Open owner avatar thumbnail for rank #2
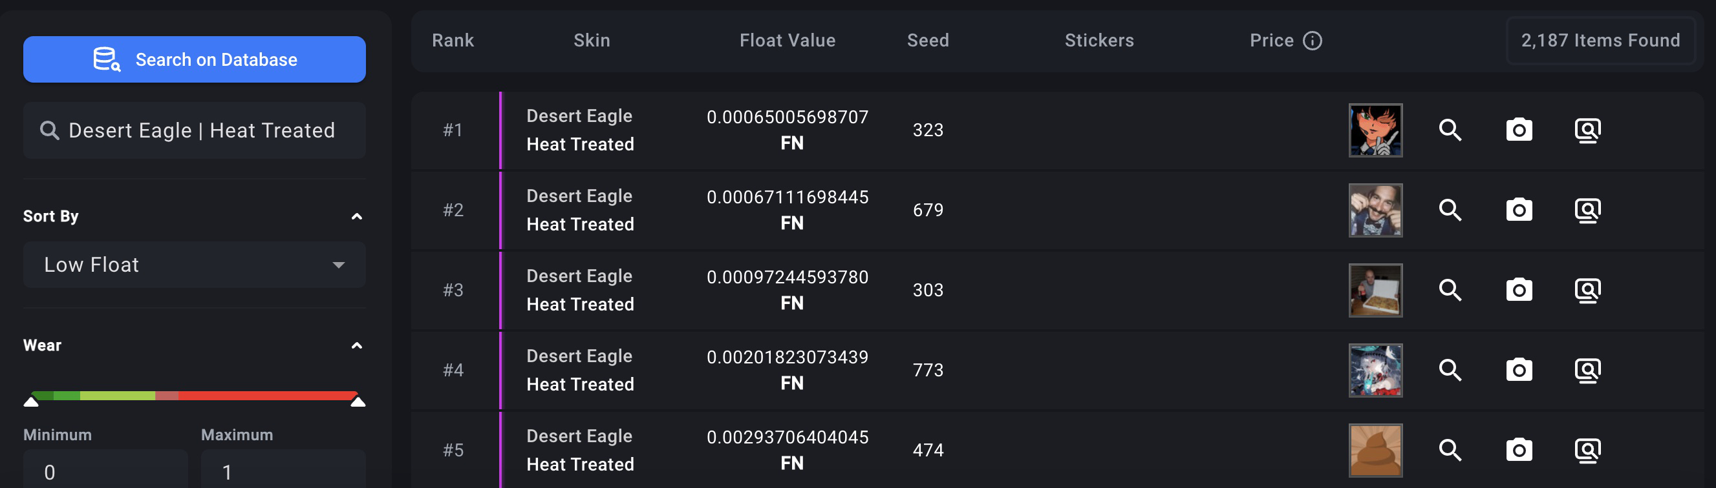Screen dimensions: 1716x488 [1375, 210]
